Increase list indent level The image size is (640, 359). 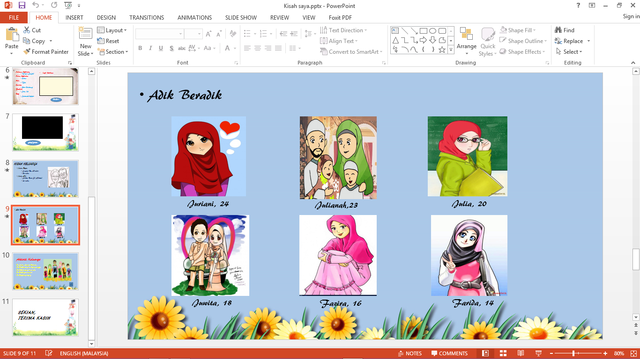(294, 34)
